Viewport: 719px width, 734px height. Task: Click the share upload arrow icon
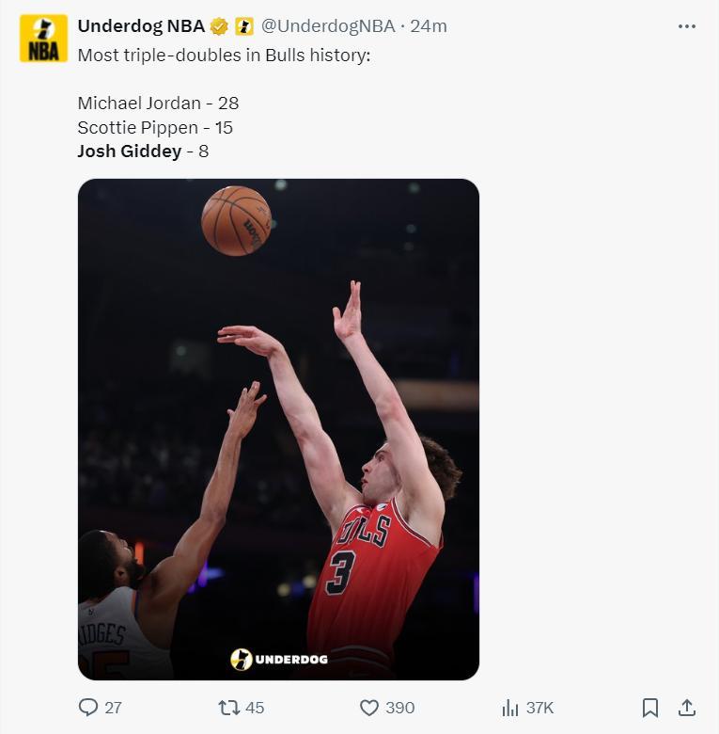[x=687, y=707]
